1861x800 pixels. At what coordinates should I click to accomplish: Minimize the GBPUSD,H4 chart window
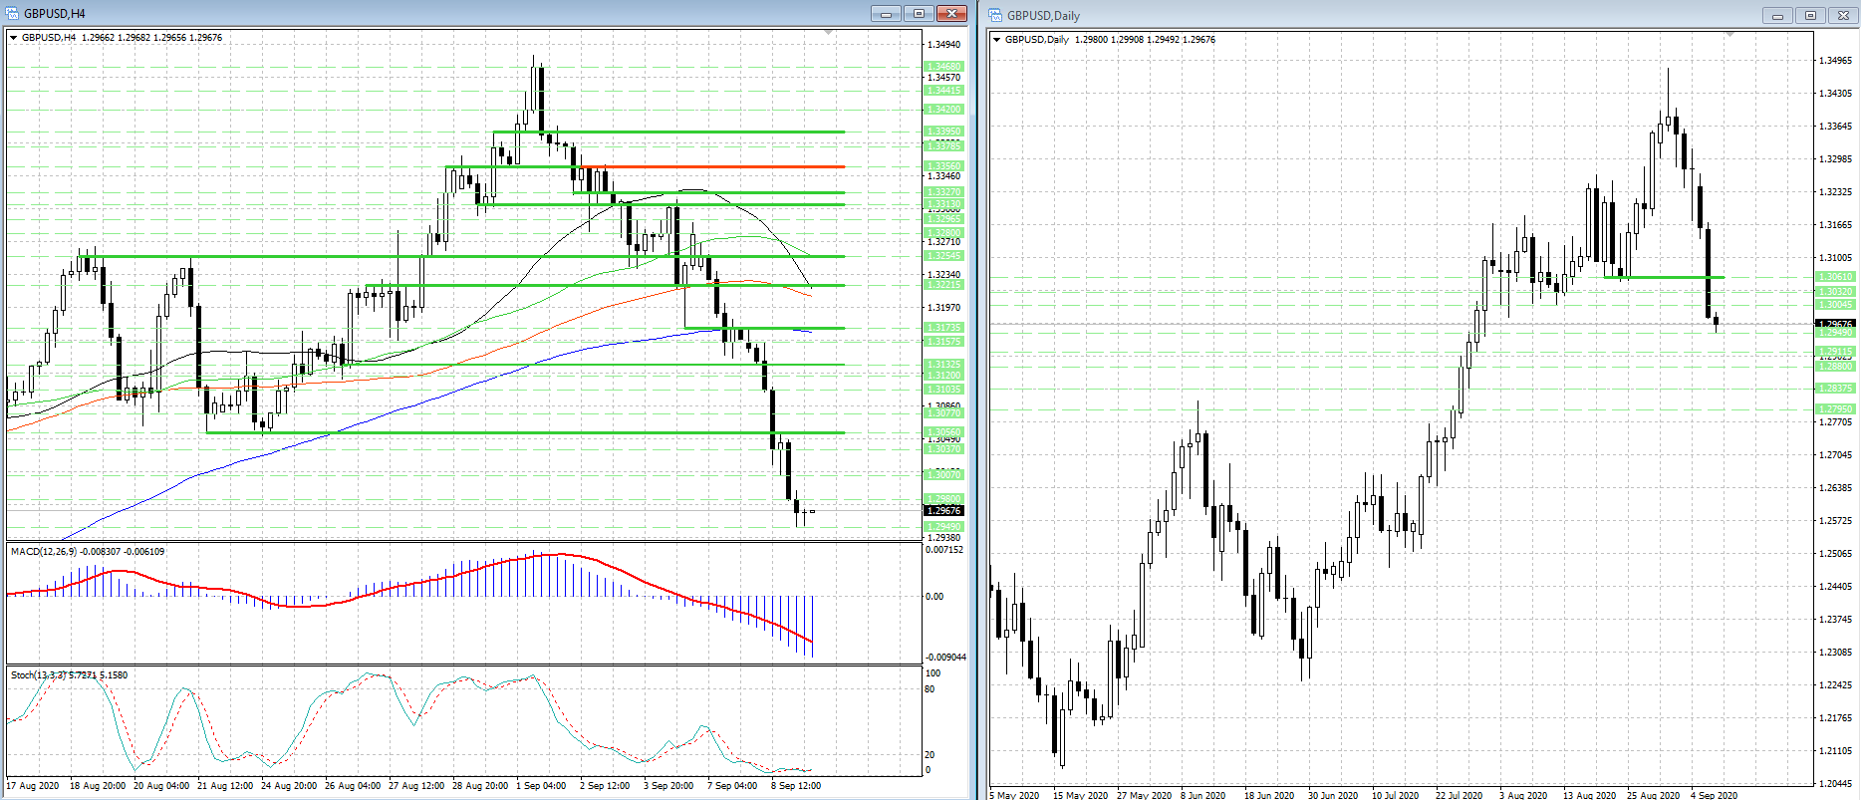point(885,14)
